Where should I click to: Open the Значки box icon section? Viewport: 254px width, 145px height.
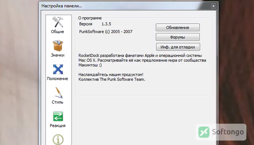point(58,45)
